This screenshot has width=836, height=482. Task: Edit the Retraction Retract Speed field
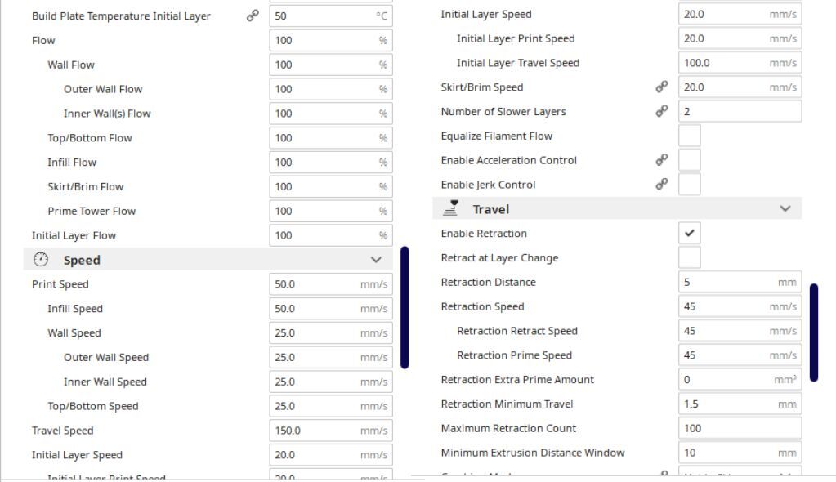point(740,331)
